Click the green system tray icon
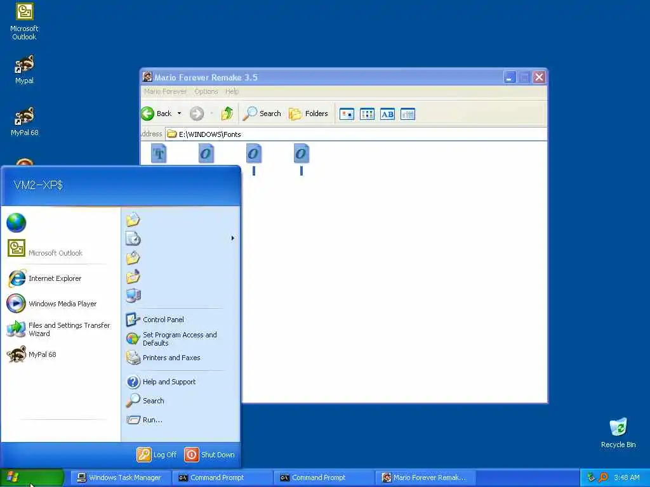The height and width of the screenshot is (487, 650). coord(591,477)
